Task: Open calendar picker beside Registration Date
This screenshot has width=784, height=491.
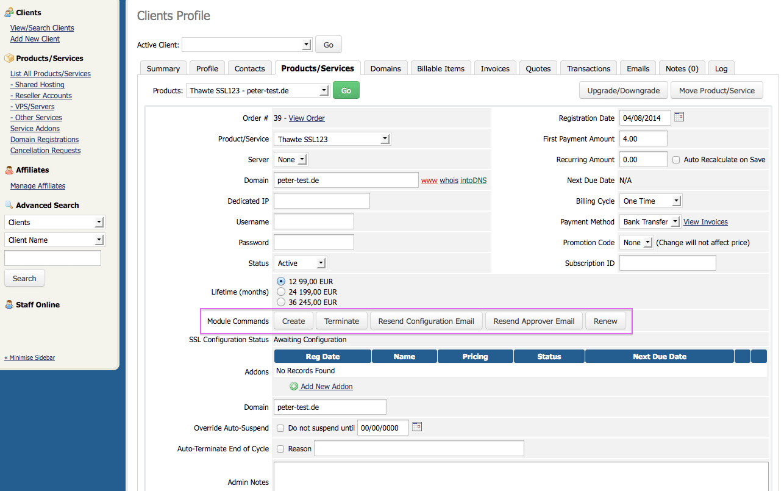Action: click(x=679, y=117)
